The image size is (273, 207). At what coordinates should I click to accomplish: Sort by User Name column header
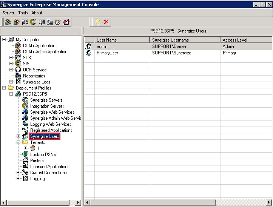click(x=122, y=40)
